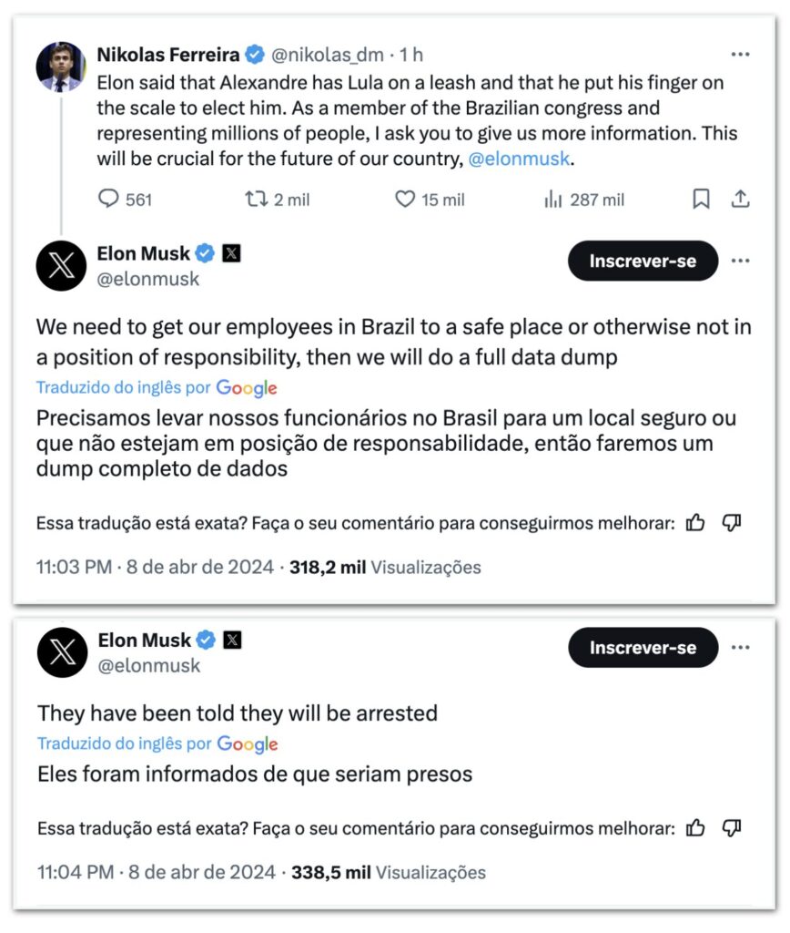790x933 pixels.
Task: Open Nikolas Ferreira's profile picture
Action: coord(61,67)
